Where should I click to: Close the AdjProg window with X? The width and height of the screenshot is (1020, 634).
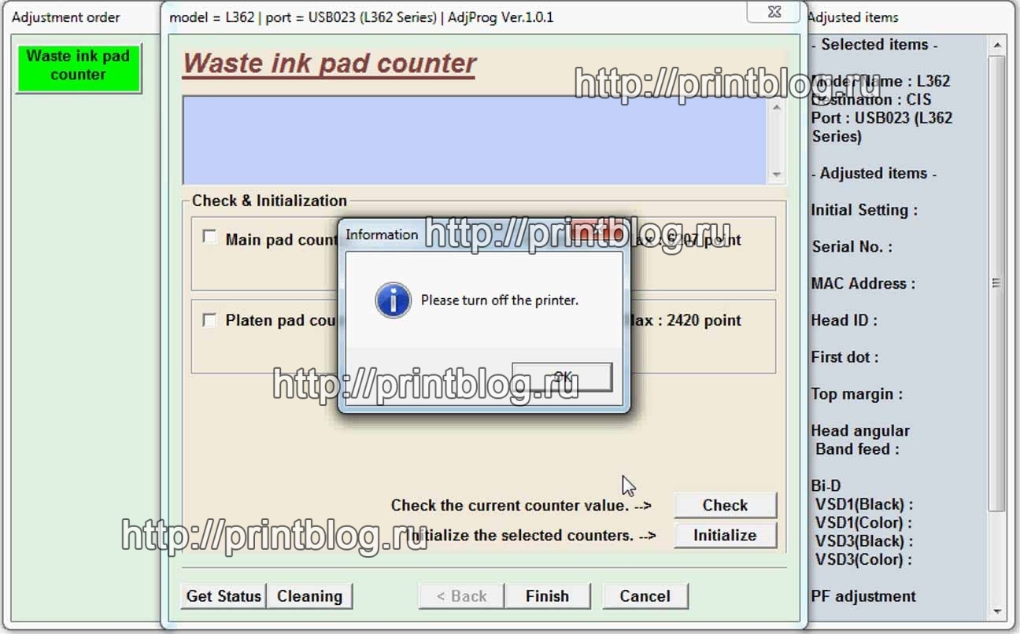(x=774, y=13)
